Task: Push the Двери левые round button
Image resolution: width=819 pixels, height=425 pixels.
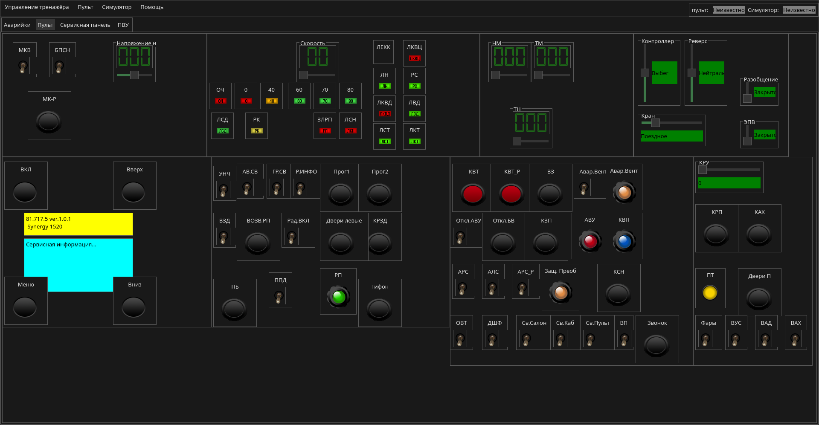Action: [x=340, y=243]
